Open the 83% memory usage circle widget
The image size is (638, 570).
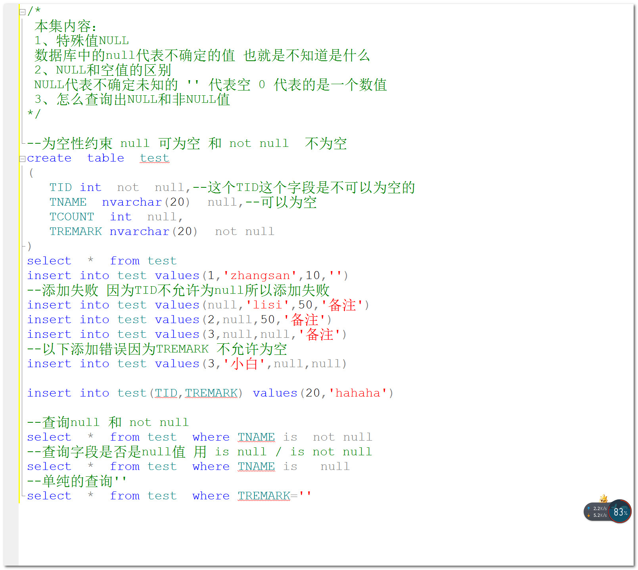620,511
